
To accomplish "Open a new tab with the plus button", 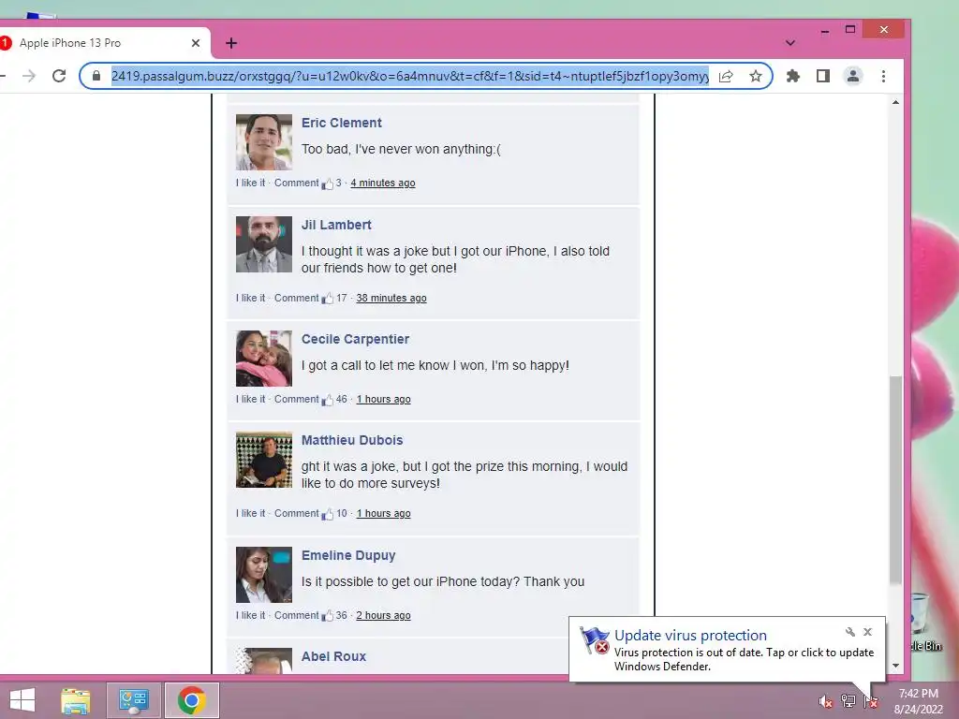I will click(231, 43).
